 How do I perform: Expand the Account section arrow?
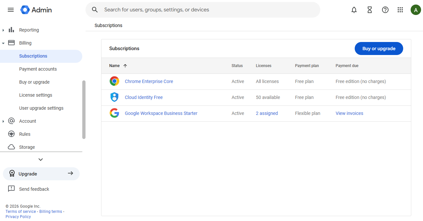3,121
